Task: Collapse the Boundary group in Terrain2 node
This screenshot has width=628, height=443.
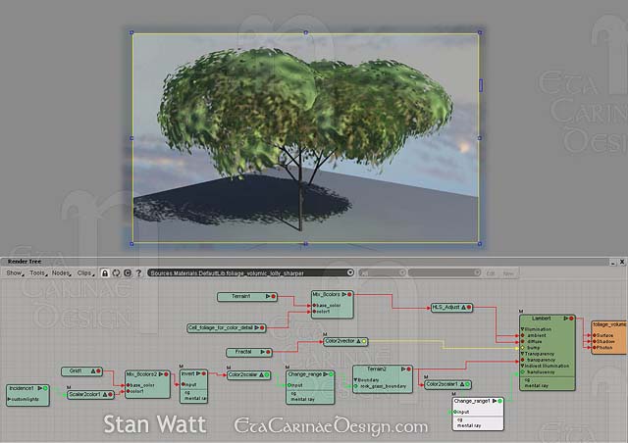Action: tap(356, 380)
